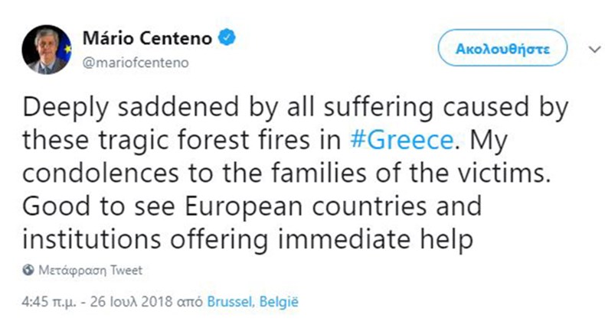Click the phrase "institutions offering immediate help"
Screen dimensions: 605x321
click(x=250, y=239)
